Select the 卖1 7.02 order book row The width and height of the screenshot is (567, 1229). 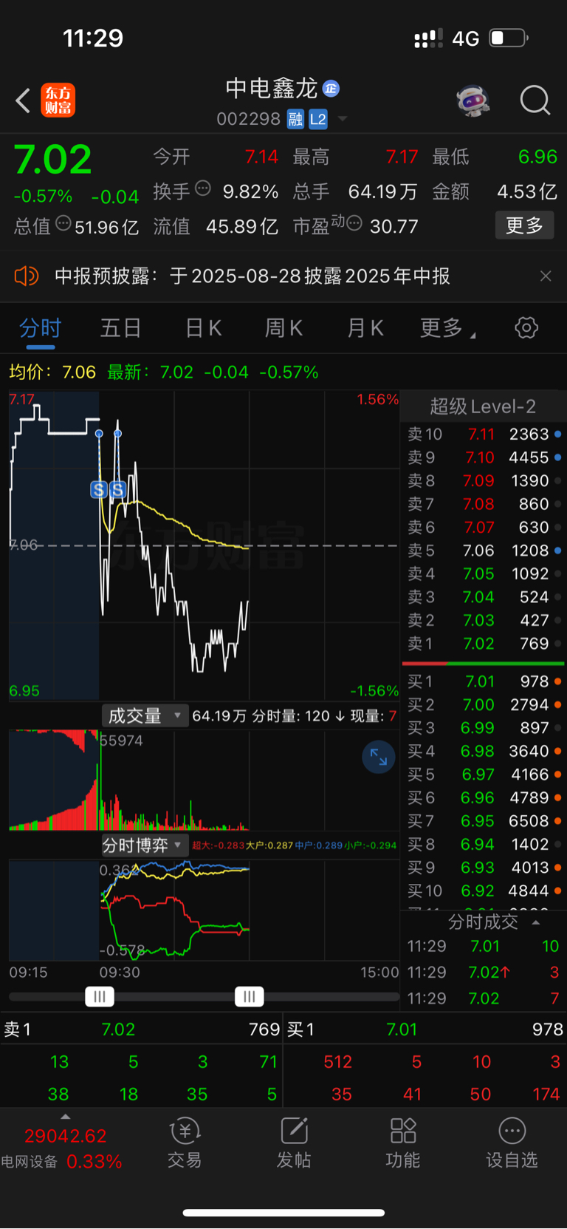pyautogui.click(x=484, y=644)
